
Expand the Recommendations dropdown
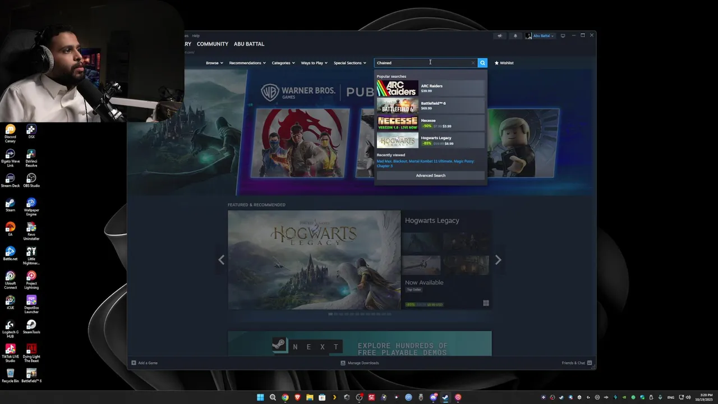[x=247, y=63]
